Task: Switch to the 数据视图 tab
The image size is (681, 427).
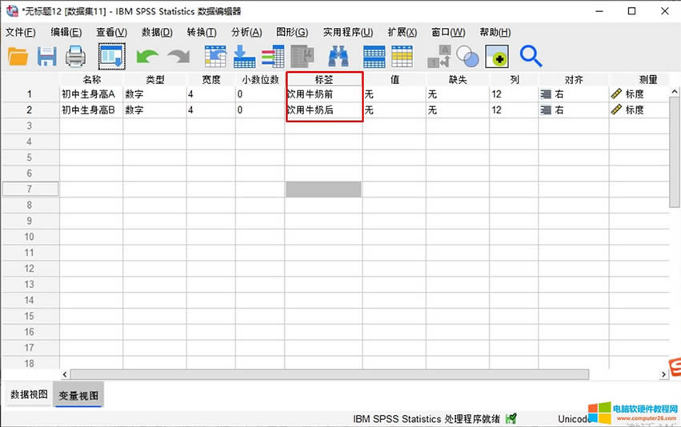Action: [x=28, y=395]
